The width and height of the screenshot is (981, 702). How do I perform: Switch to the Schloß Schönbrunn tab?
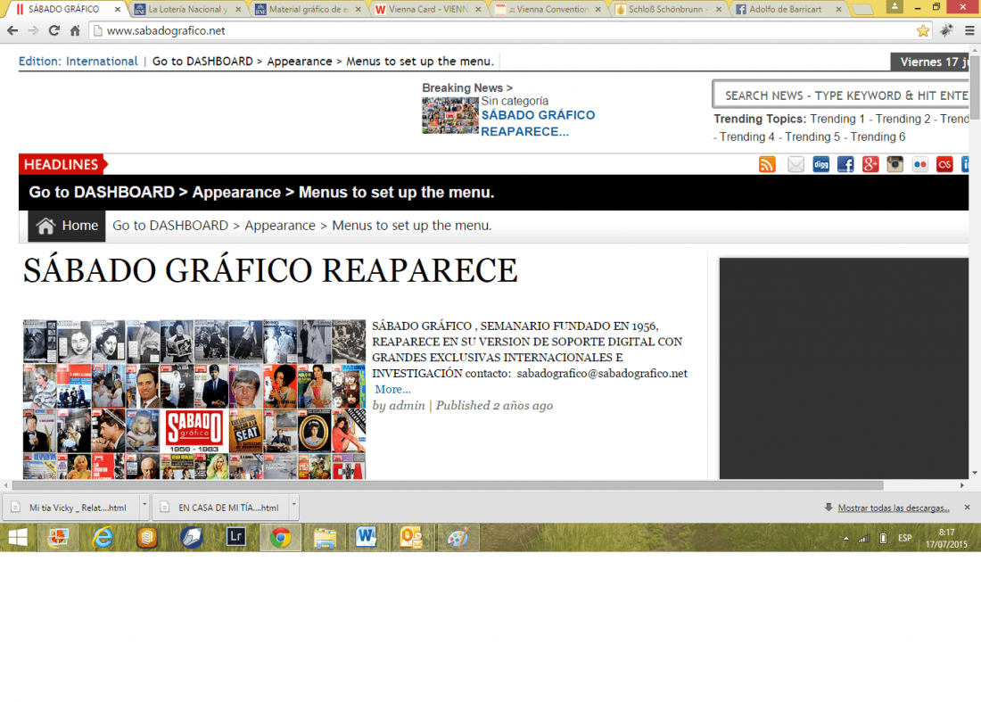pyautogui.click(x=668, y=10)
